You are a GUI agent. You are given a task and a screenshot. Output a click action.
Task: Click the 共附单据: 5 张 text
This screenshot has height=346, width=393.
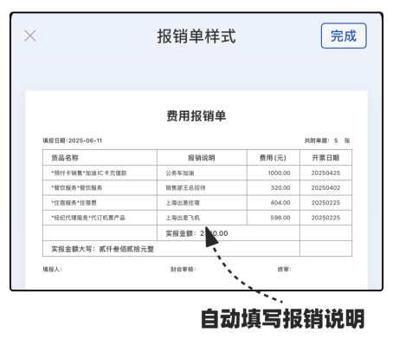tap(327, 140)
